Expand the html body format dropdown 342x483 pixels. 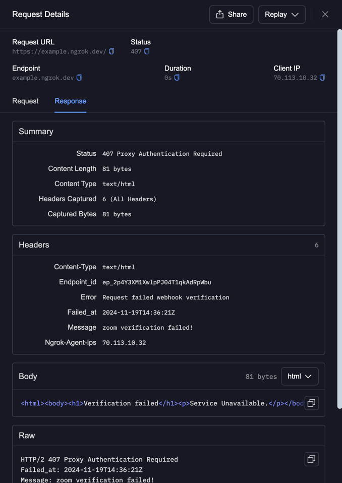(300, 377)
